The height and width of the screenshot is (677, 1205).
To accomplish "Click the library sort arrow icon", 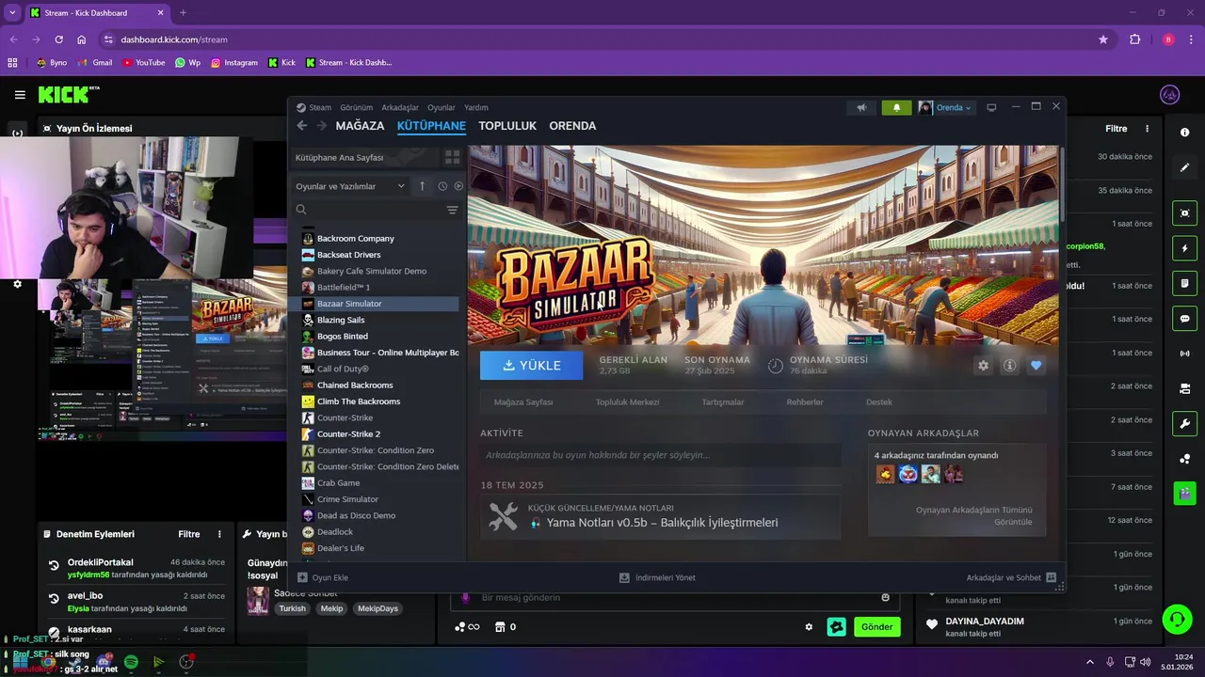I will tap(423, 186).
